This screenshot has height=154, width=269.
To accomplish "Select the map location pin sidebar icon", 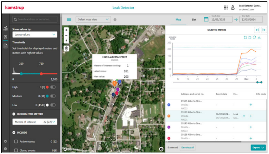I will click(x=6, y=37).
